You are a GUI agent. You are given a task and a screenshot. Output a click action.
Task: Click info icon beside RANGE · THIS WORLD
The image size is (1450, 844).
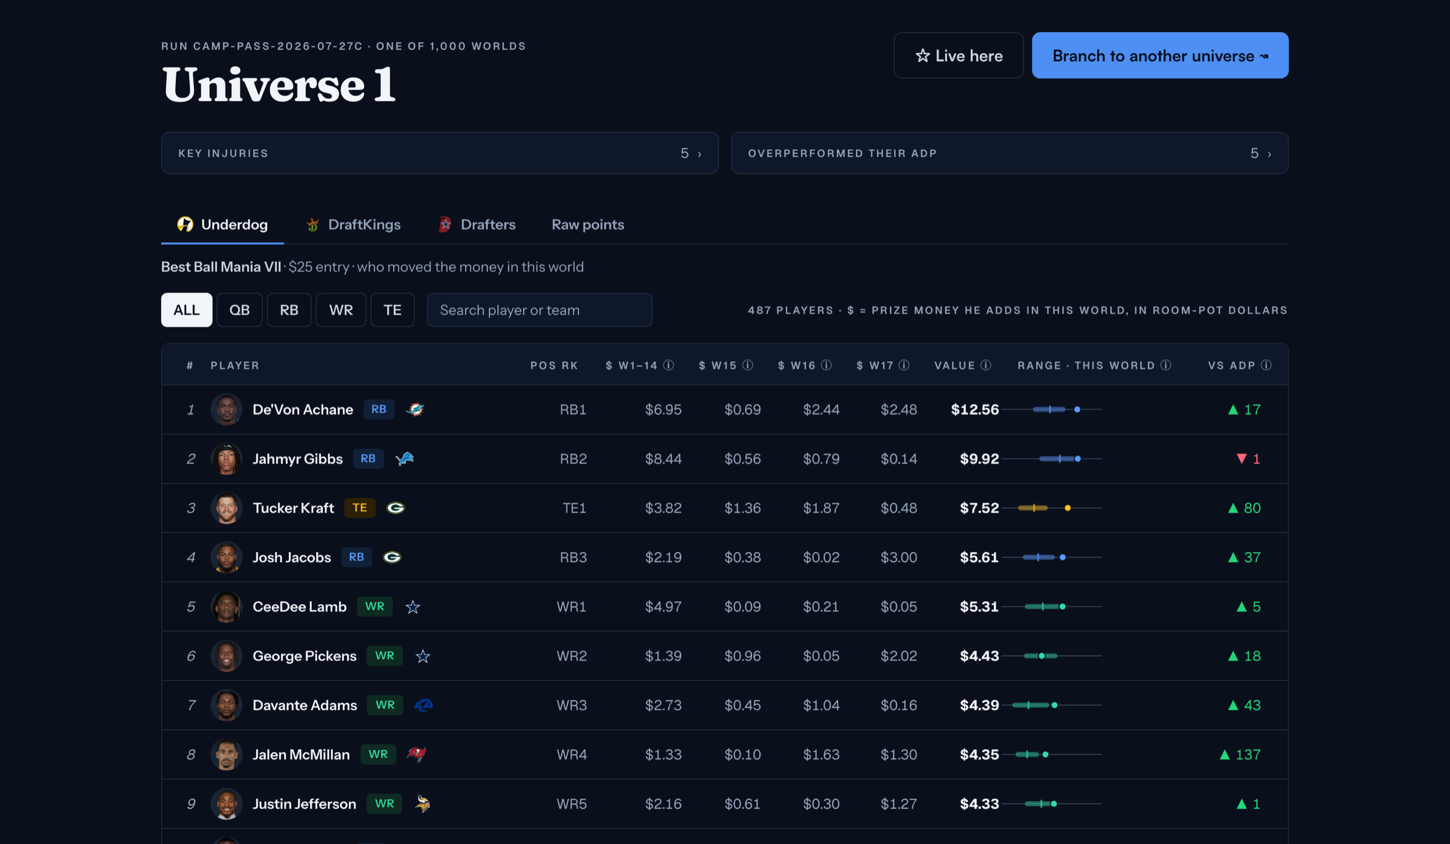1166,365
